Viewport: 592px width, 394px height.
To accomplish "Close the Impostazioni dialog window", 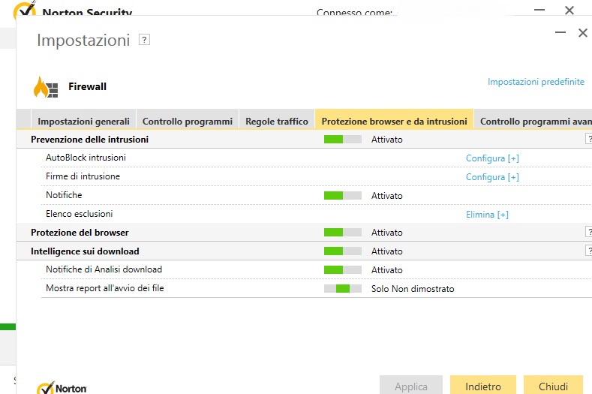I will [x=582, y=33].
